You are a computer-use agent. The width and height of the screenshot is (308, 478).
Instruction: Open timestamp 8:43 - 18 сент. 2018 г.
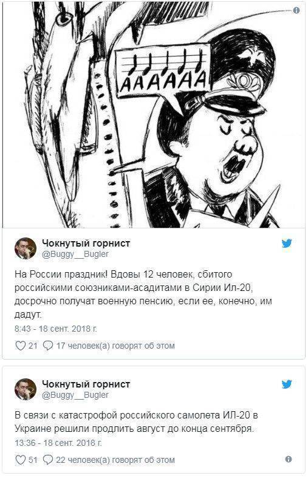pyautogui.click(x=56, y=329)
